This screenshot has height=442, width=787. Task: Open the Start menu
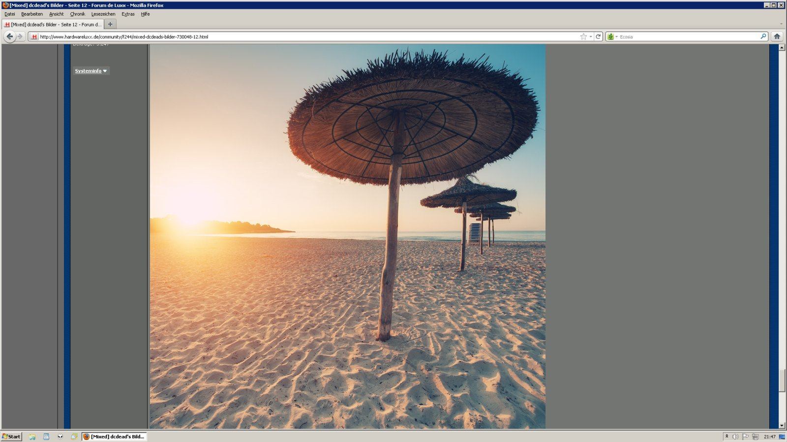pos(11,436)
